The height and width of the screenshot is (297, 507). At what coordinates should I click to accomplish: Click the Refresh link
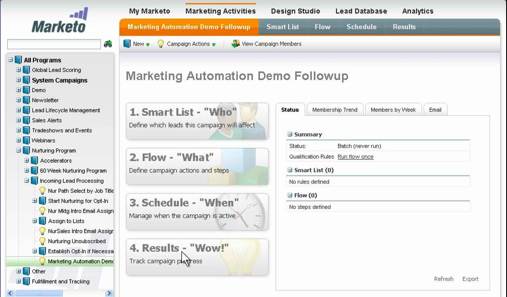[x=444, y=279]
